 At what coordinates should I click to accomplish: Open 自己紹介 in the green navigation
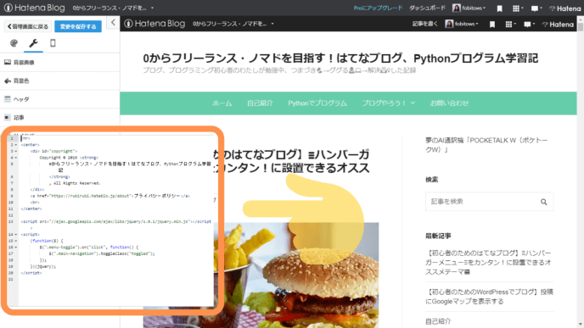(260, 103)
